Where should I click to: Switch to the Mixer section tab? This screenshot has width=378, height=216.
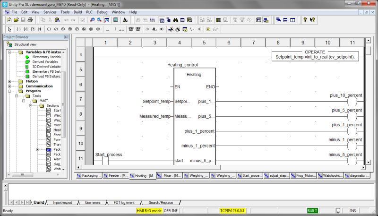click(x=170, y=176)
